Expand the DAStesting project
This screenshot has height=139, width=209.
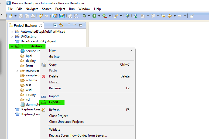(12, 37)
